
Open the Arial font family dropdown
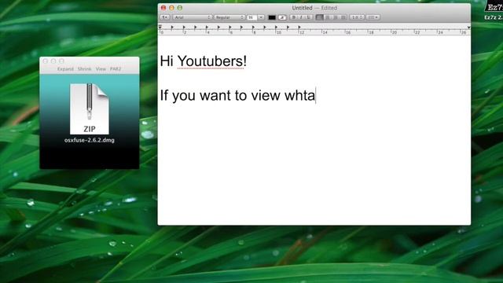(x=192, y=17)
